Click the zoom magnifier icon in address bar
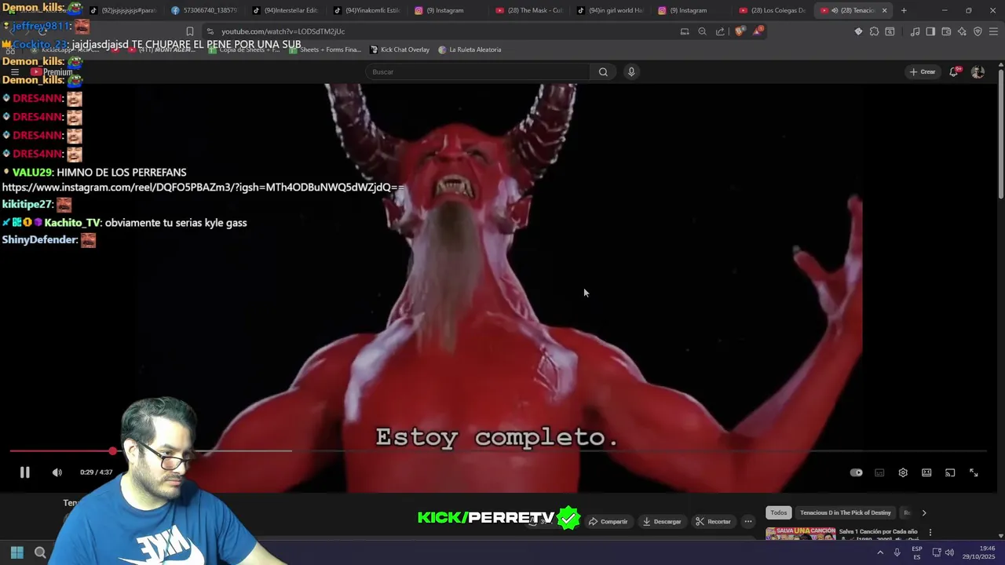This screenshot has height=565, width=1005. click(702, 31)
